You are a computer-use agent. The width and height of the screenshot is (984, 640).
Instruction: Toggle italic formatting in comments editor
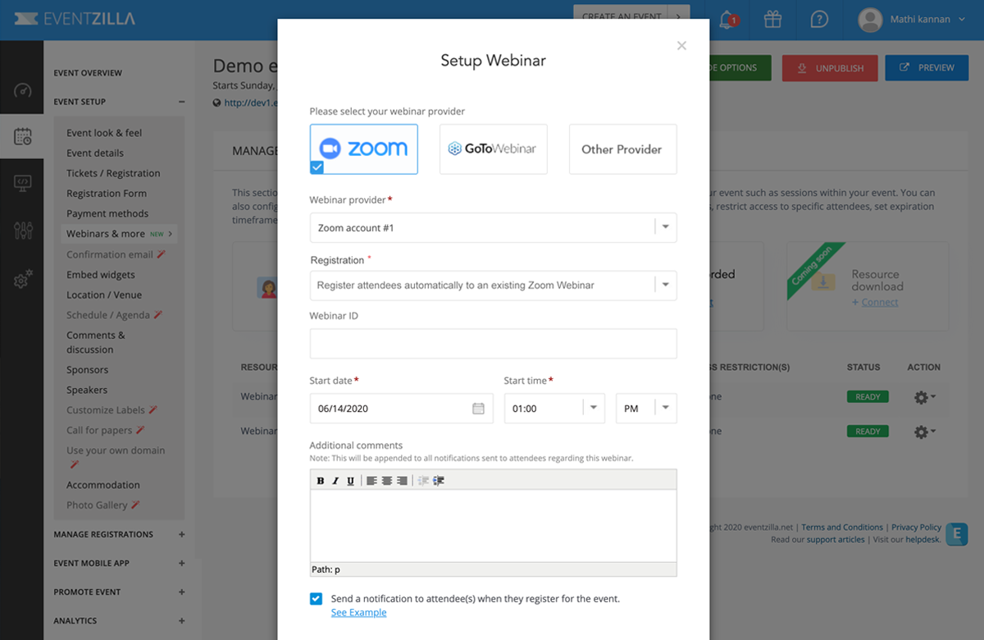(x=335, y=481)
